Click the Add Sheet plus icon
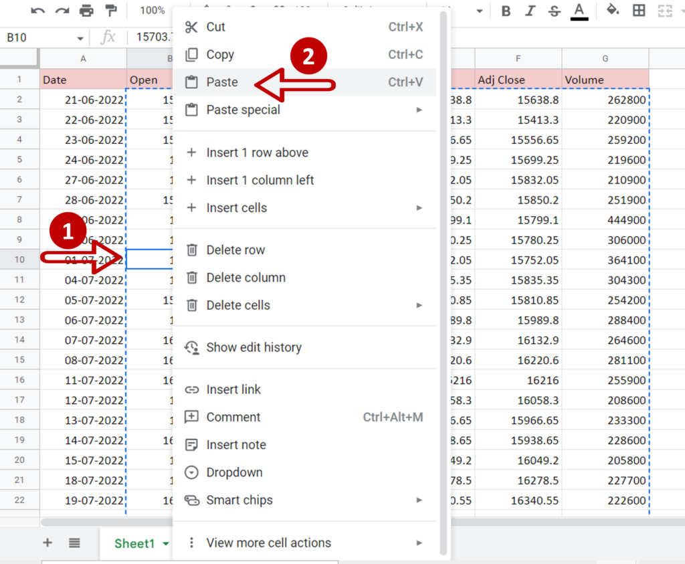 coord(47,543)
